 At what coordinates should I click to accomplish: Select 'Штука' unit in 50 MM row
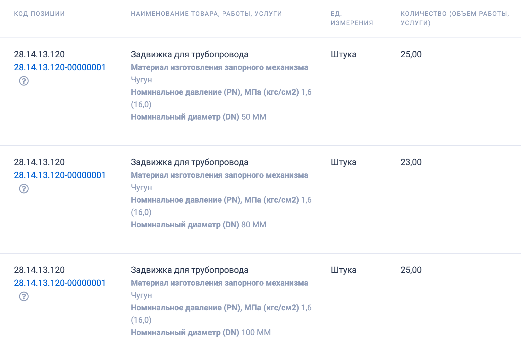[x=344, y=54]
